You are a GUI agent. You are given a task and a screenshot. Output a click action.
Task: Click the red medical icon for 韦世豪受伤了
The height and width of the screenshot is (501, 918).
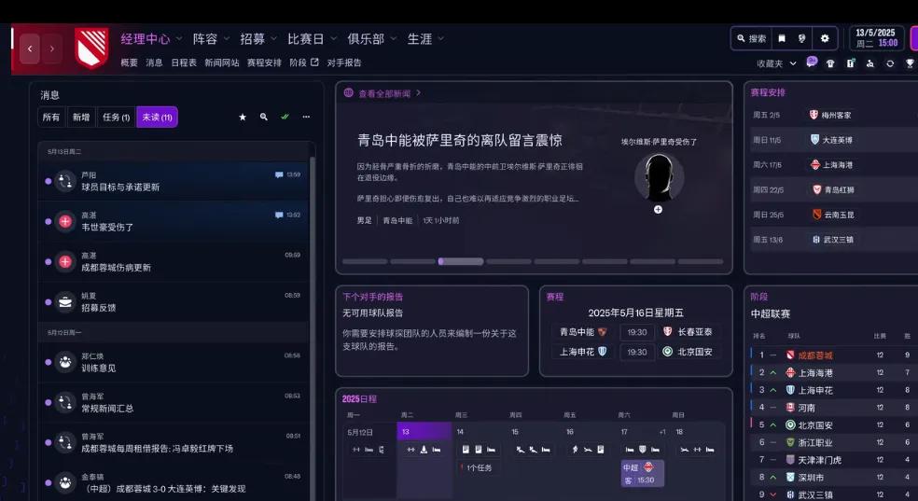65,221
